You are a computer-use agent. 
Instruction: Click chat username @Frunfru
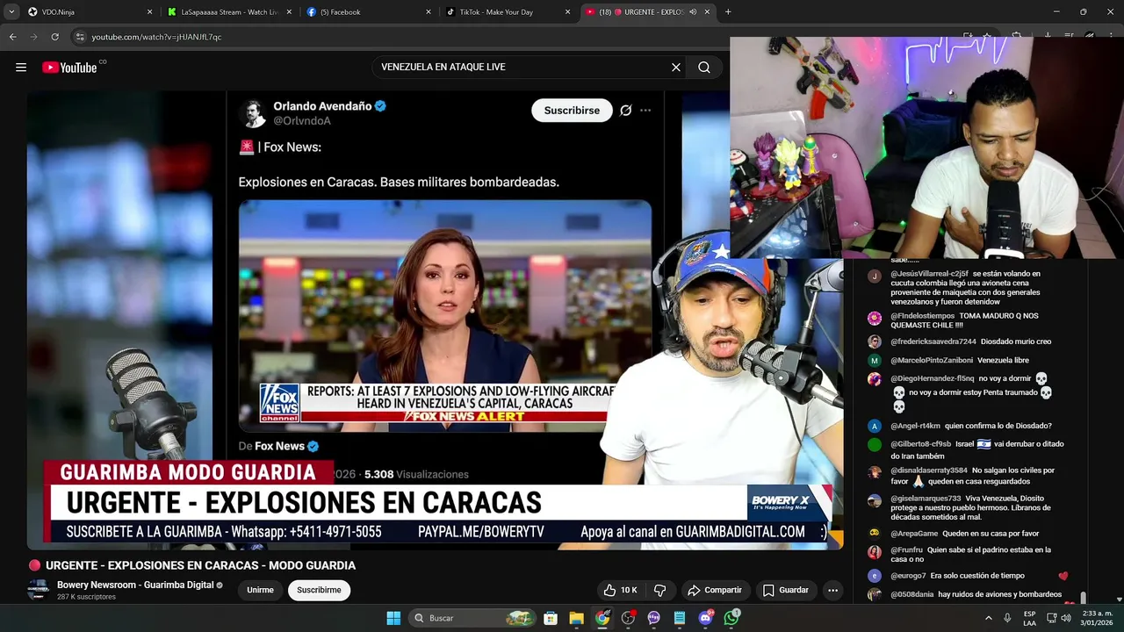pos(906,550)
